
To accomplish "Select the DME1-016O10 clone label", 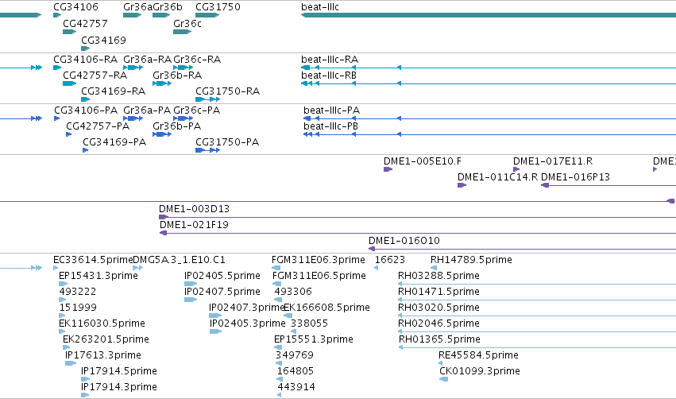I will (404, 241).
